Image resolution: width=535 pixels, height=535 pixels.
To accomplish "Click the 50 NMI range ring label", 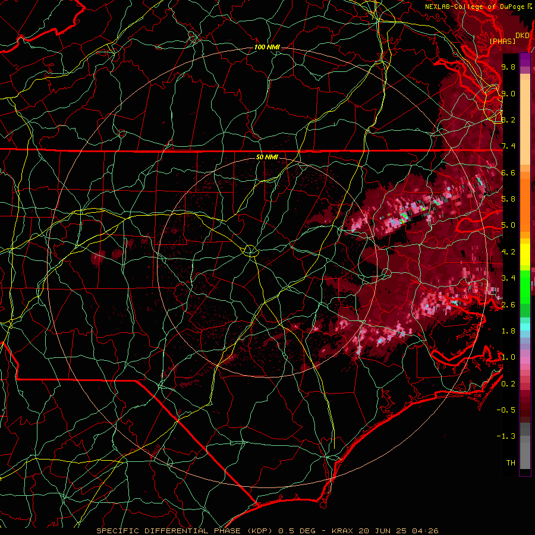I will [x=267, y=157].
